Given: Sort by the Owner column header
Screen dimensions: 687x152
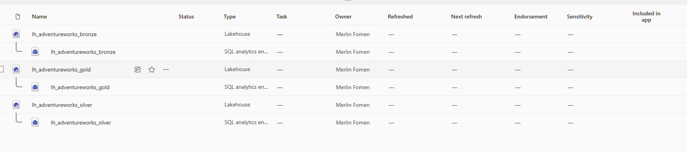Looking at the screenshot, I should click(343, 16).
